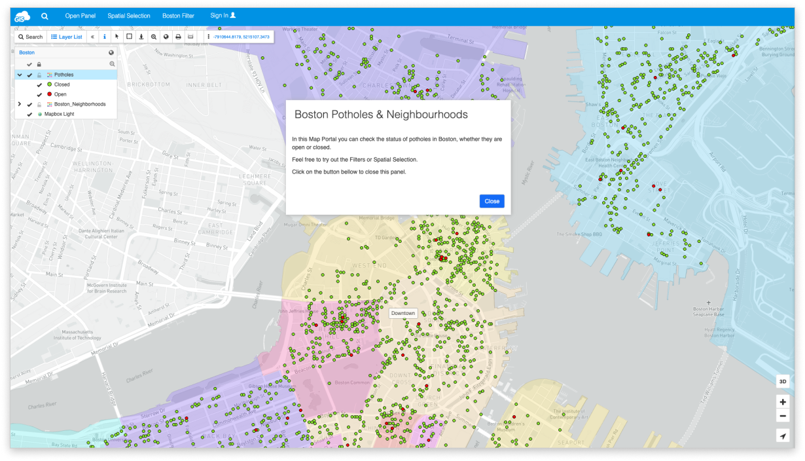Open the globe icon beside Boston layer group
Image resolution: width=805 pixels, height=461 pixels.
point(111,52)
